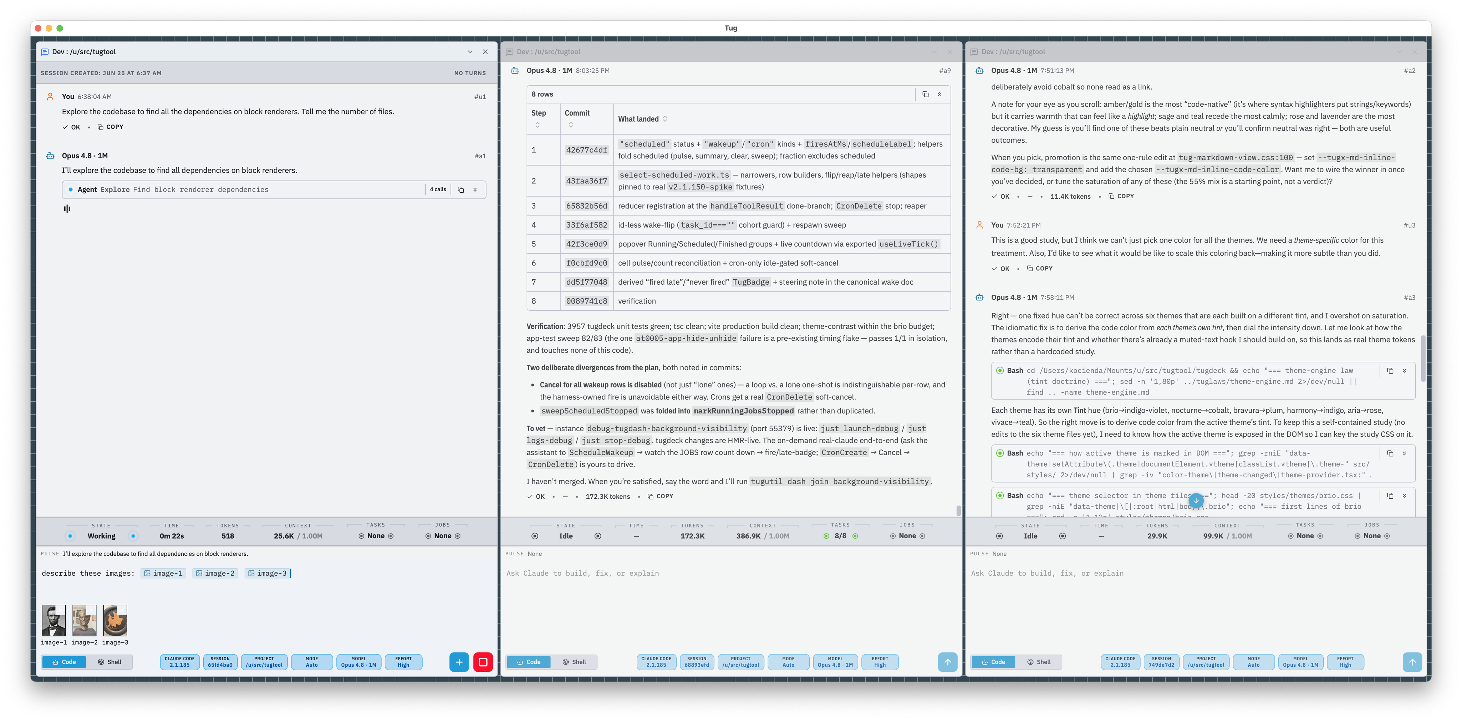1462x722 pixels.
Task: Copy the Agent Explore tool call
Action: tap(461, 189)
